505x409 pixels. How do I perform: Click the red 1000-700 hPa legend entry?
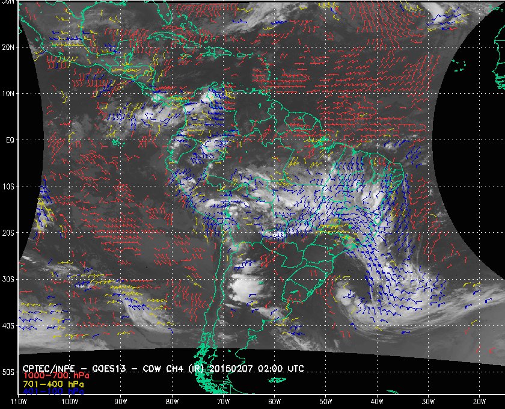click(x=56, y=375)
